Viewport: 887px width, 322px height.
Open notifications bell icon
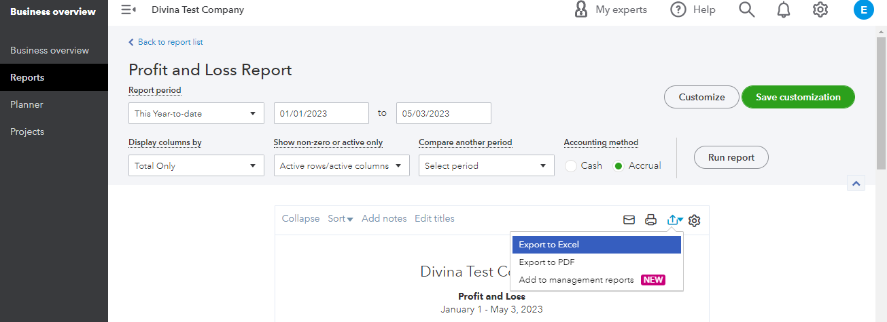pyautogui.click(x=784, y=9)
